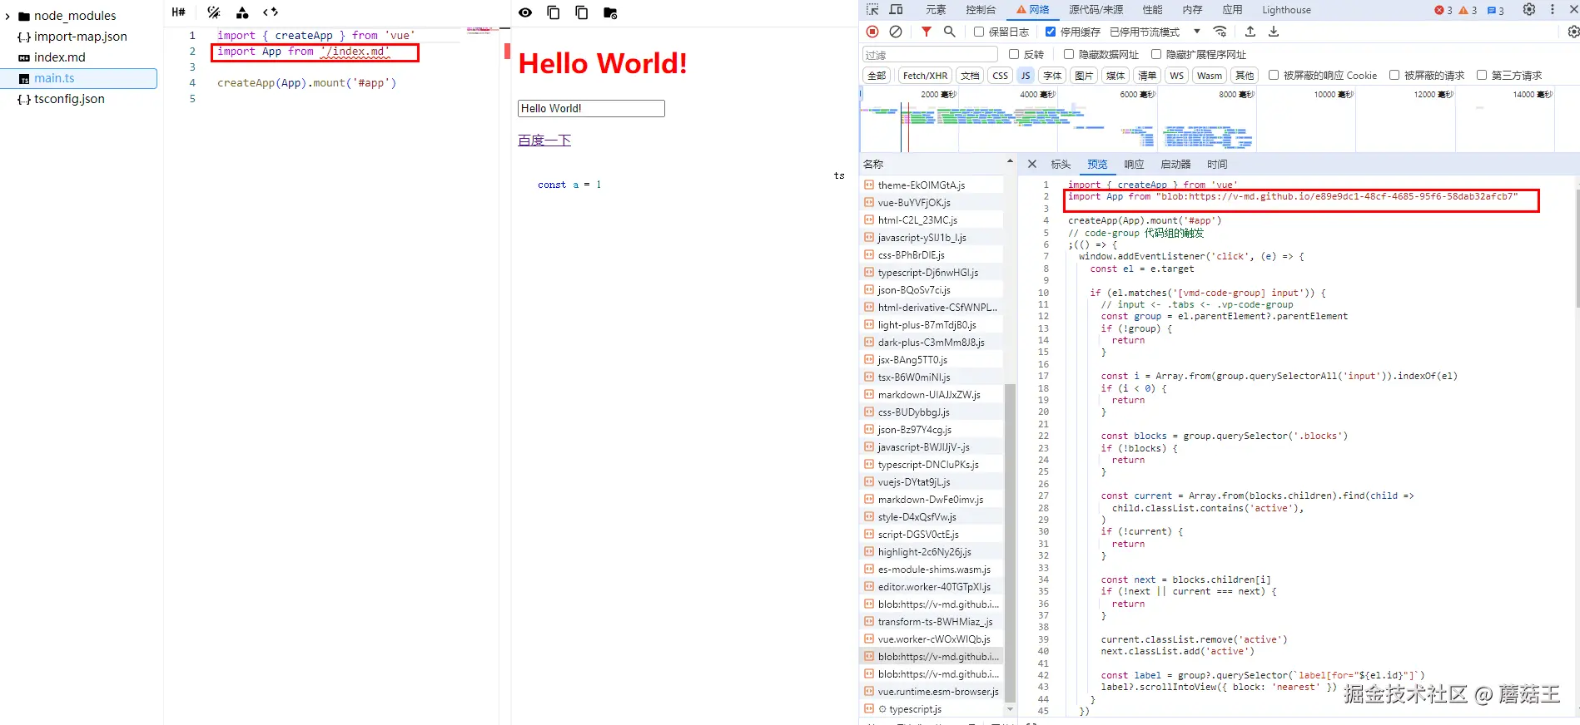This screenshot has height=725, width=1580.
Task: Switch to the 元素 tab
Action: click(936, 10)
